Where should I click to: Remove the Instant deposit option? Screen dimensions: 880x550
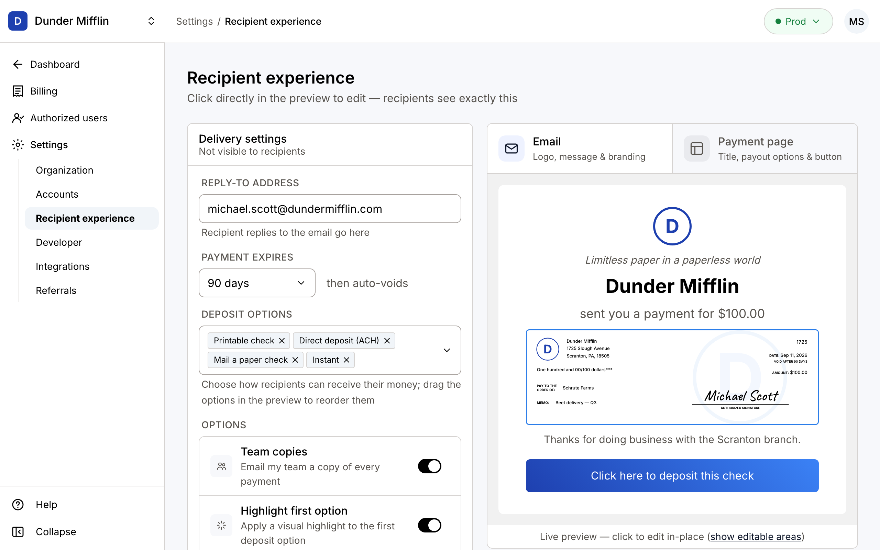pos(346,360)
